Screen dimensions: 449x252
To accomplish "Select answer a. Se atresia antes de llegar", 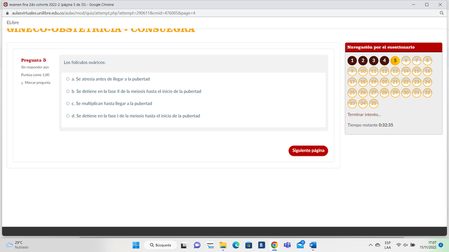I will pos(68,79).
